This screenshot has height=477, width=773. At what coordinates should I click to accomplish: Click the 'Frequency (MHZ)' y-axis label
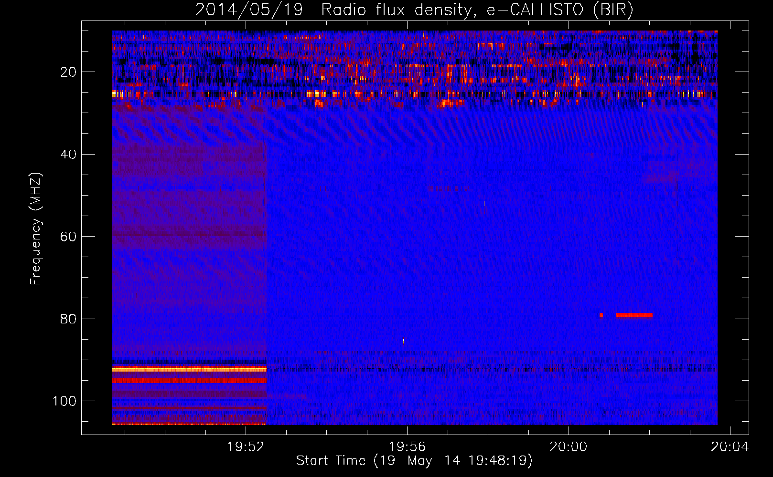[x=36, y=229]
